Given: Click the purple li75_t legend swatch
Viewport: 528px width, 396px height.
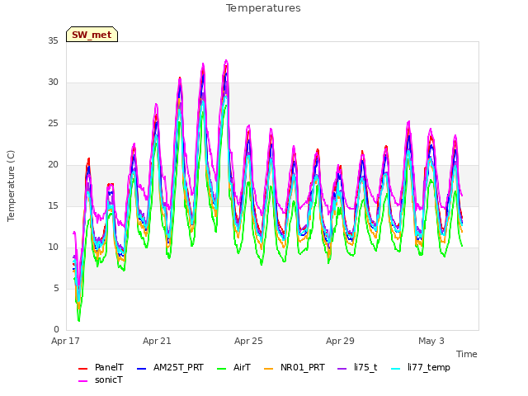Looking at the screenshot, I should coord(342,369).
